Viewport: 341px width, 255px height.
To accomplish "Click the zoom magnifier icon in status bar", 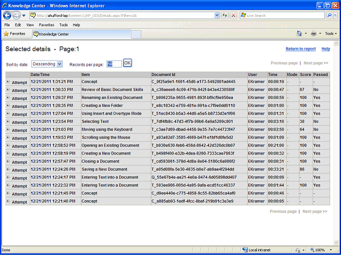I will click(x=312, y=250).
